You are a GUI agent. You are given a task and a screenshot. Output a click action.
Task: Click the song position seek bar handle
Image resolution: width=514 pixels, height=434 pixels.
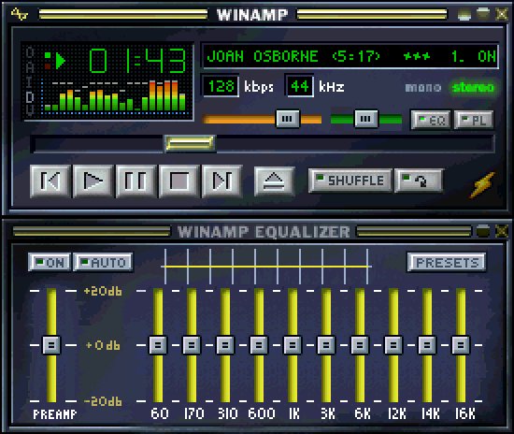point(190,143)
